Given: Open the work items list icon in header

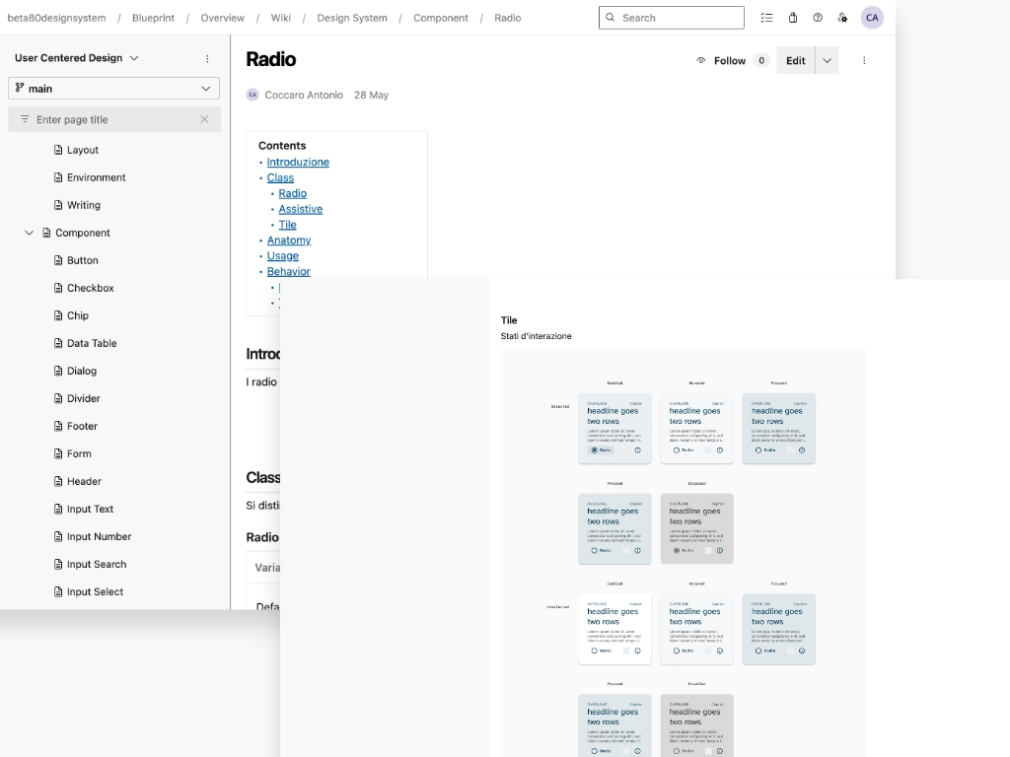Looking at the screenshot, I should 766,18.
